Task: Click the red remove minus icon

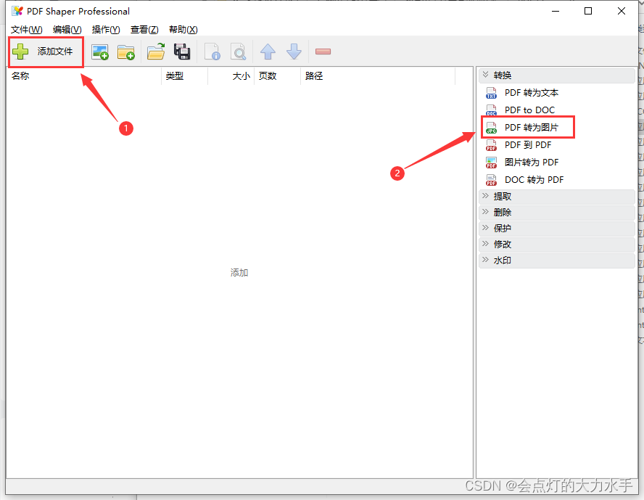Action: (x=323, y=52)
